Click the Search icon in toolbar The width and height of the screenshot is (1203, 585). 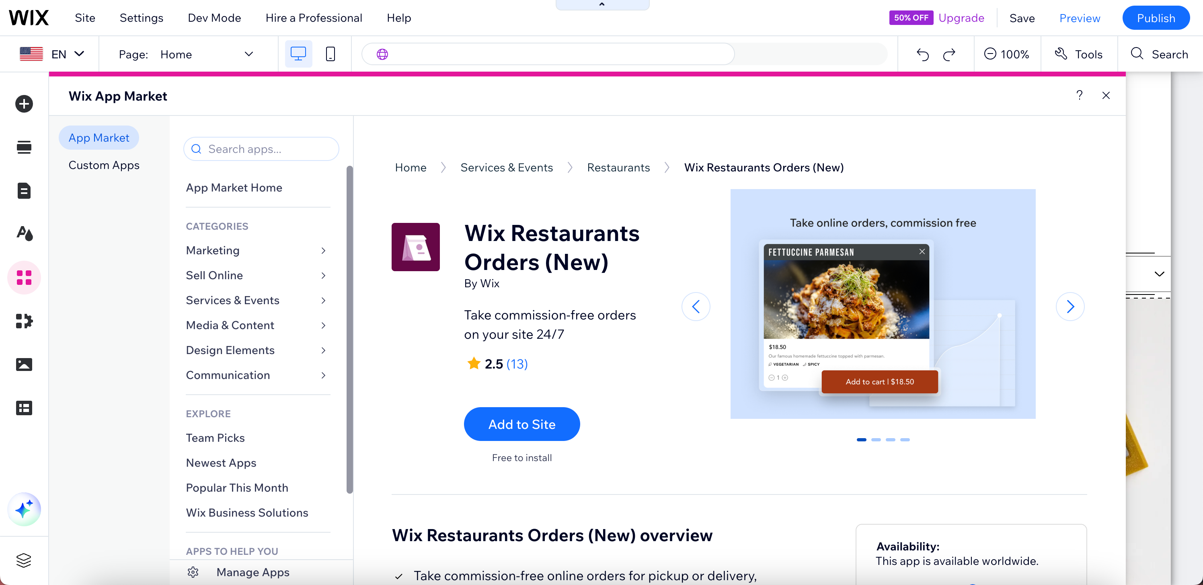pyautogui.click(x=1138, y=54)
